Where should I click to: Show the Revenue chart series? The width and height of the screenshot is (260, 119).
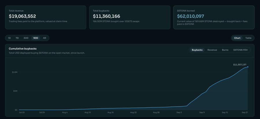click(x=212, y=50)
